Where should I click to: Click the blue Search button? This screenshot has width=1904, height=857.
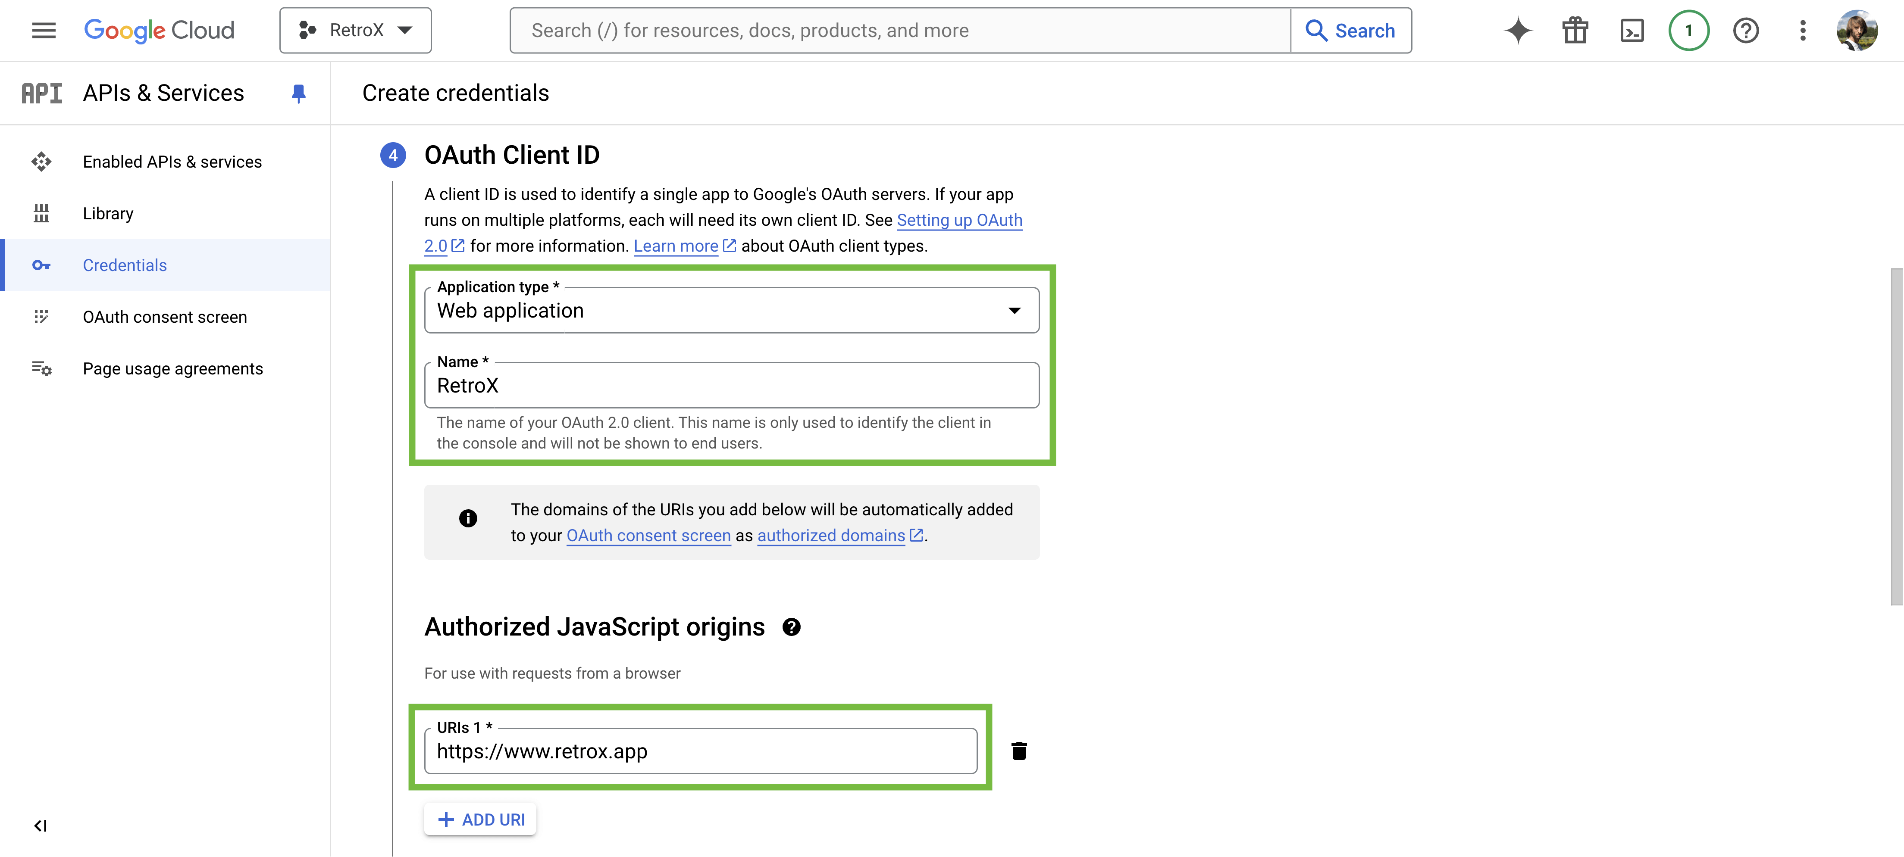pyautogui.click(x=1351, y=30)
